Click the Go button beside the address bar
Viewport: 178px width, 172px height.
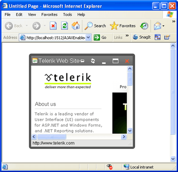(x=100, y=38)
